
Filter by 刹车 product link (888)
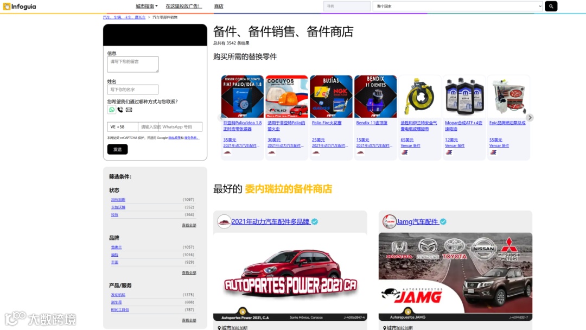116,302
